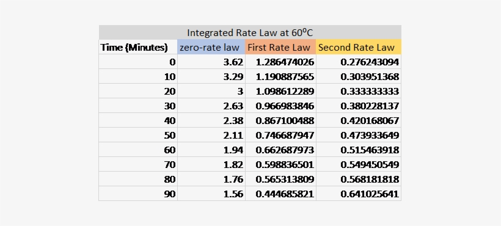The width and height of the screenshot is (501, 226).
Task: Pick second rate law value 0.473933649
Action: 359,136
